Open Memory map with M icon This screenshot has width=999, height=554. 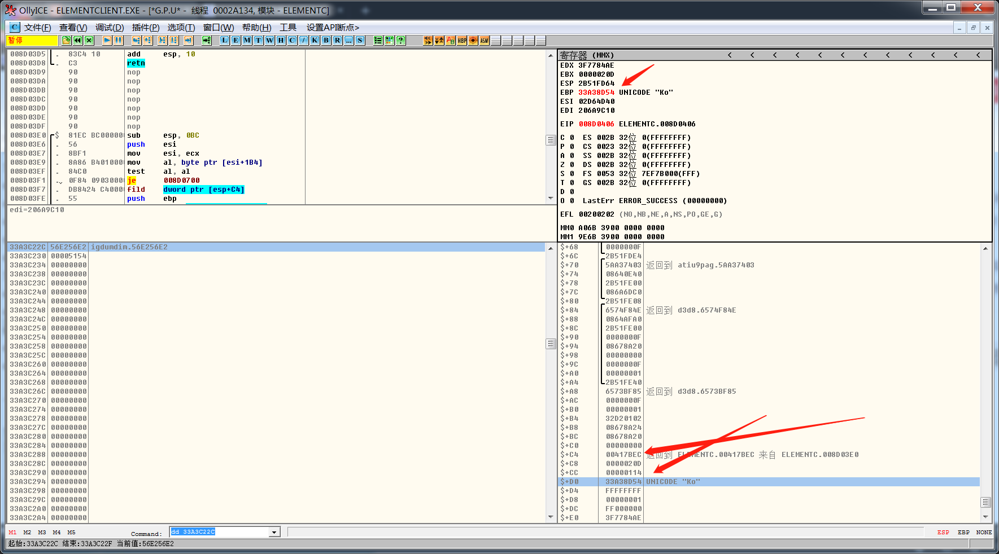(247, 40)
